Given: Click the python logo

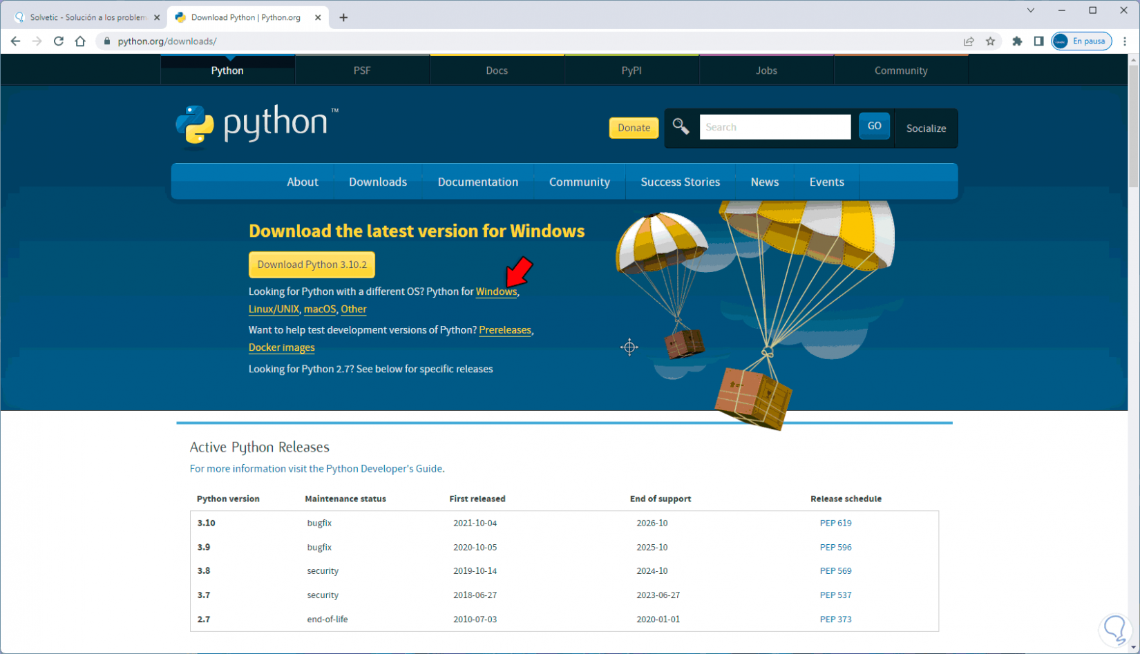Looking at the screenshot, I should pos(257,126).
